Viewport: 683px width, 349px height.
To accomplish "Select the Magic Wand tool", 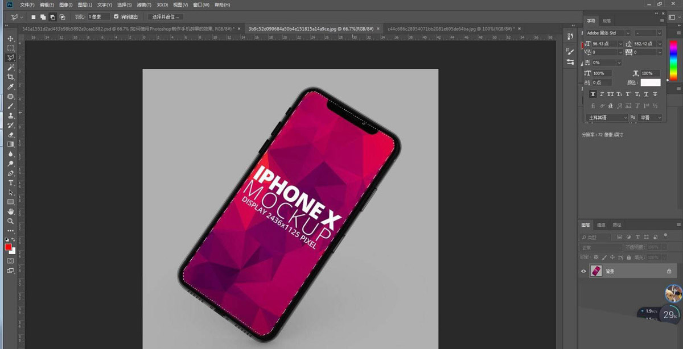I will point(10,67).
